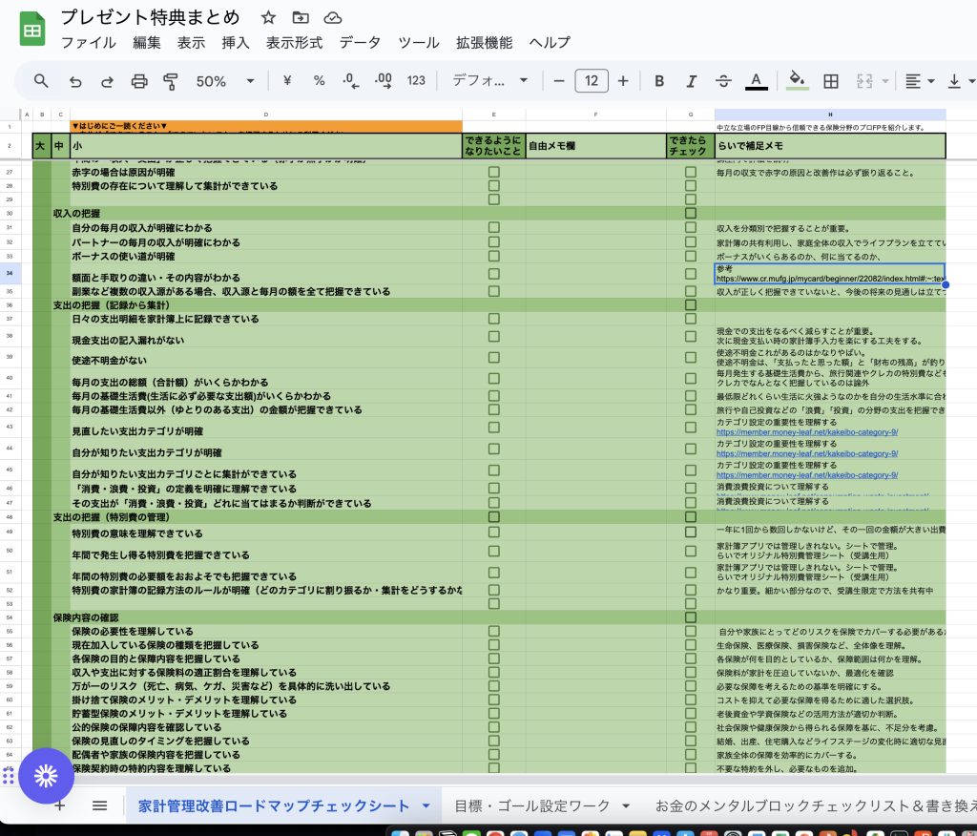Open the borders tool
The width and height of the screenshot is (977, 836).
pos(831,81)
